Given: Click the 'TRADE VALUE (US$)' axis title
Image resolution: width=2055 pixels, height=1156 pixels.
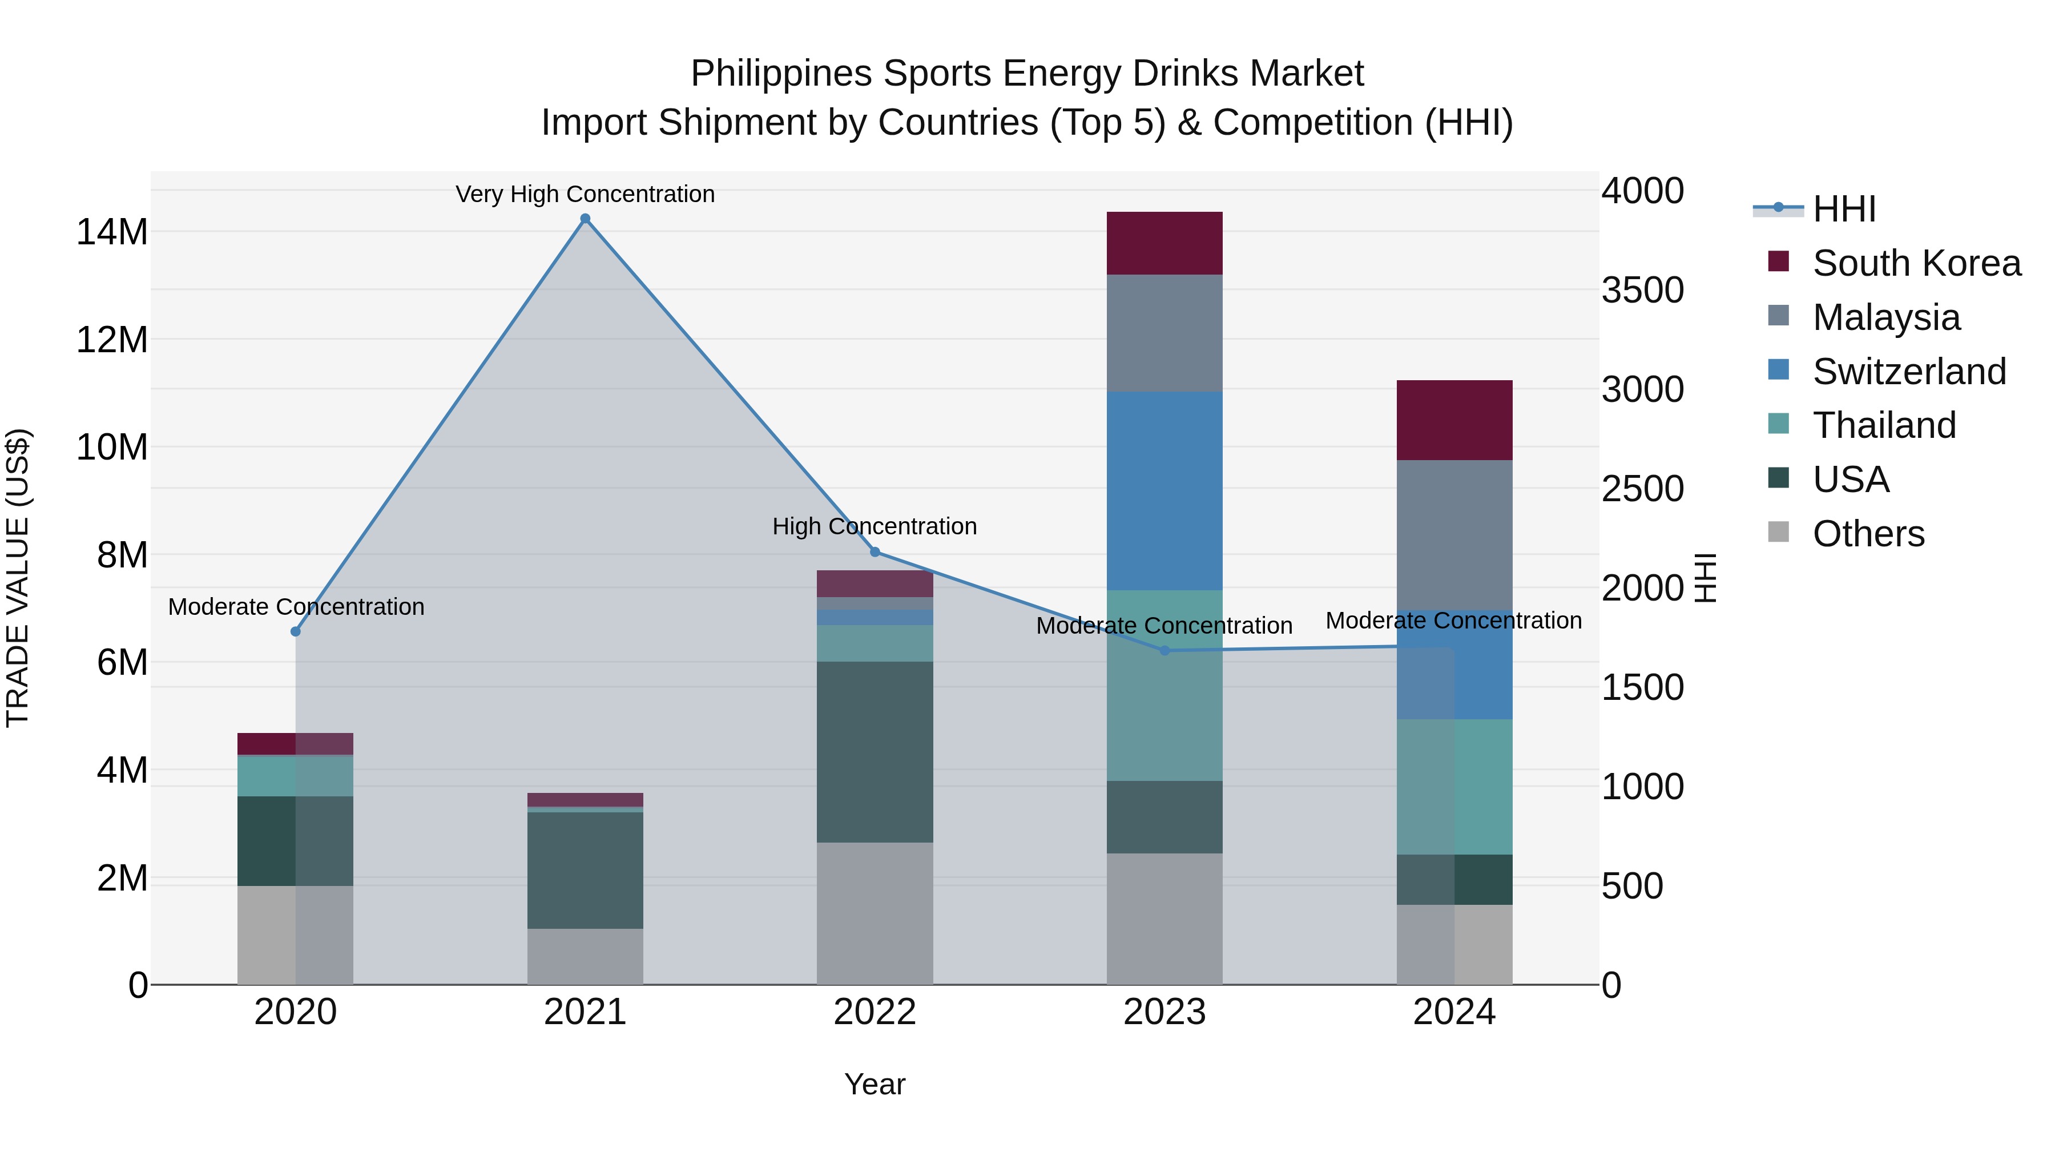Looking at the screenshot, I should (18, 578).
